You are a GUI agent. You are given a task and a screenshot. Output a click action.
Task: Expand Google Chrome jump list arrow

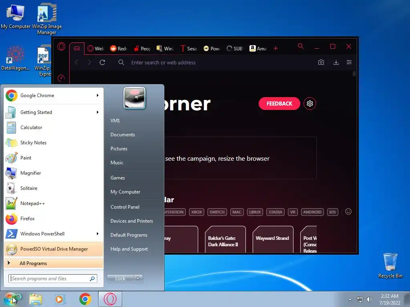tap(98, 96)
